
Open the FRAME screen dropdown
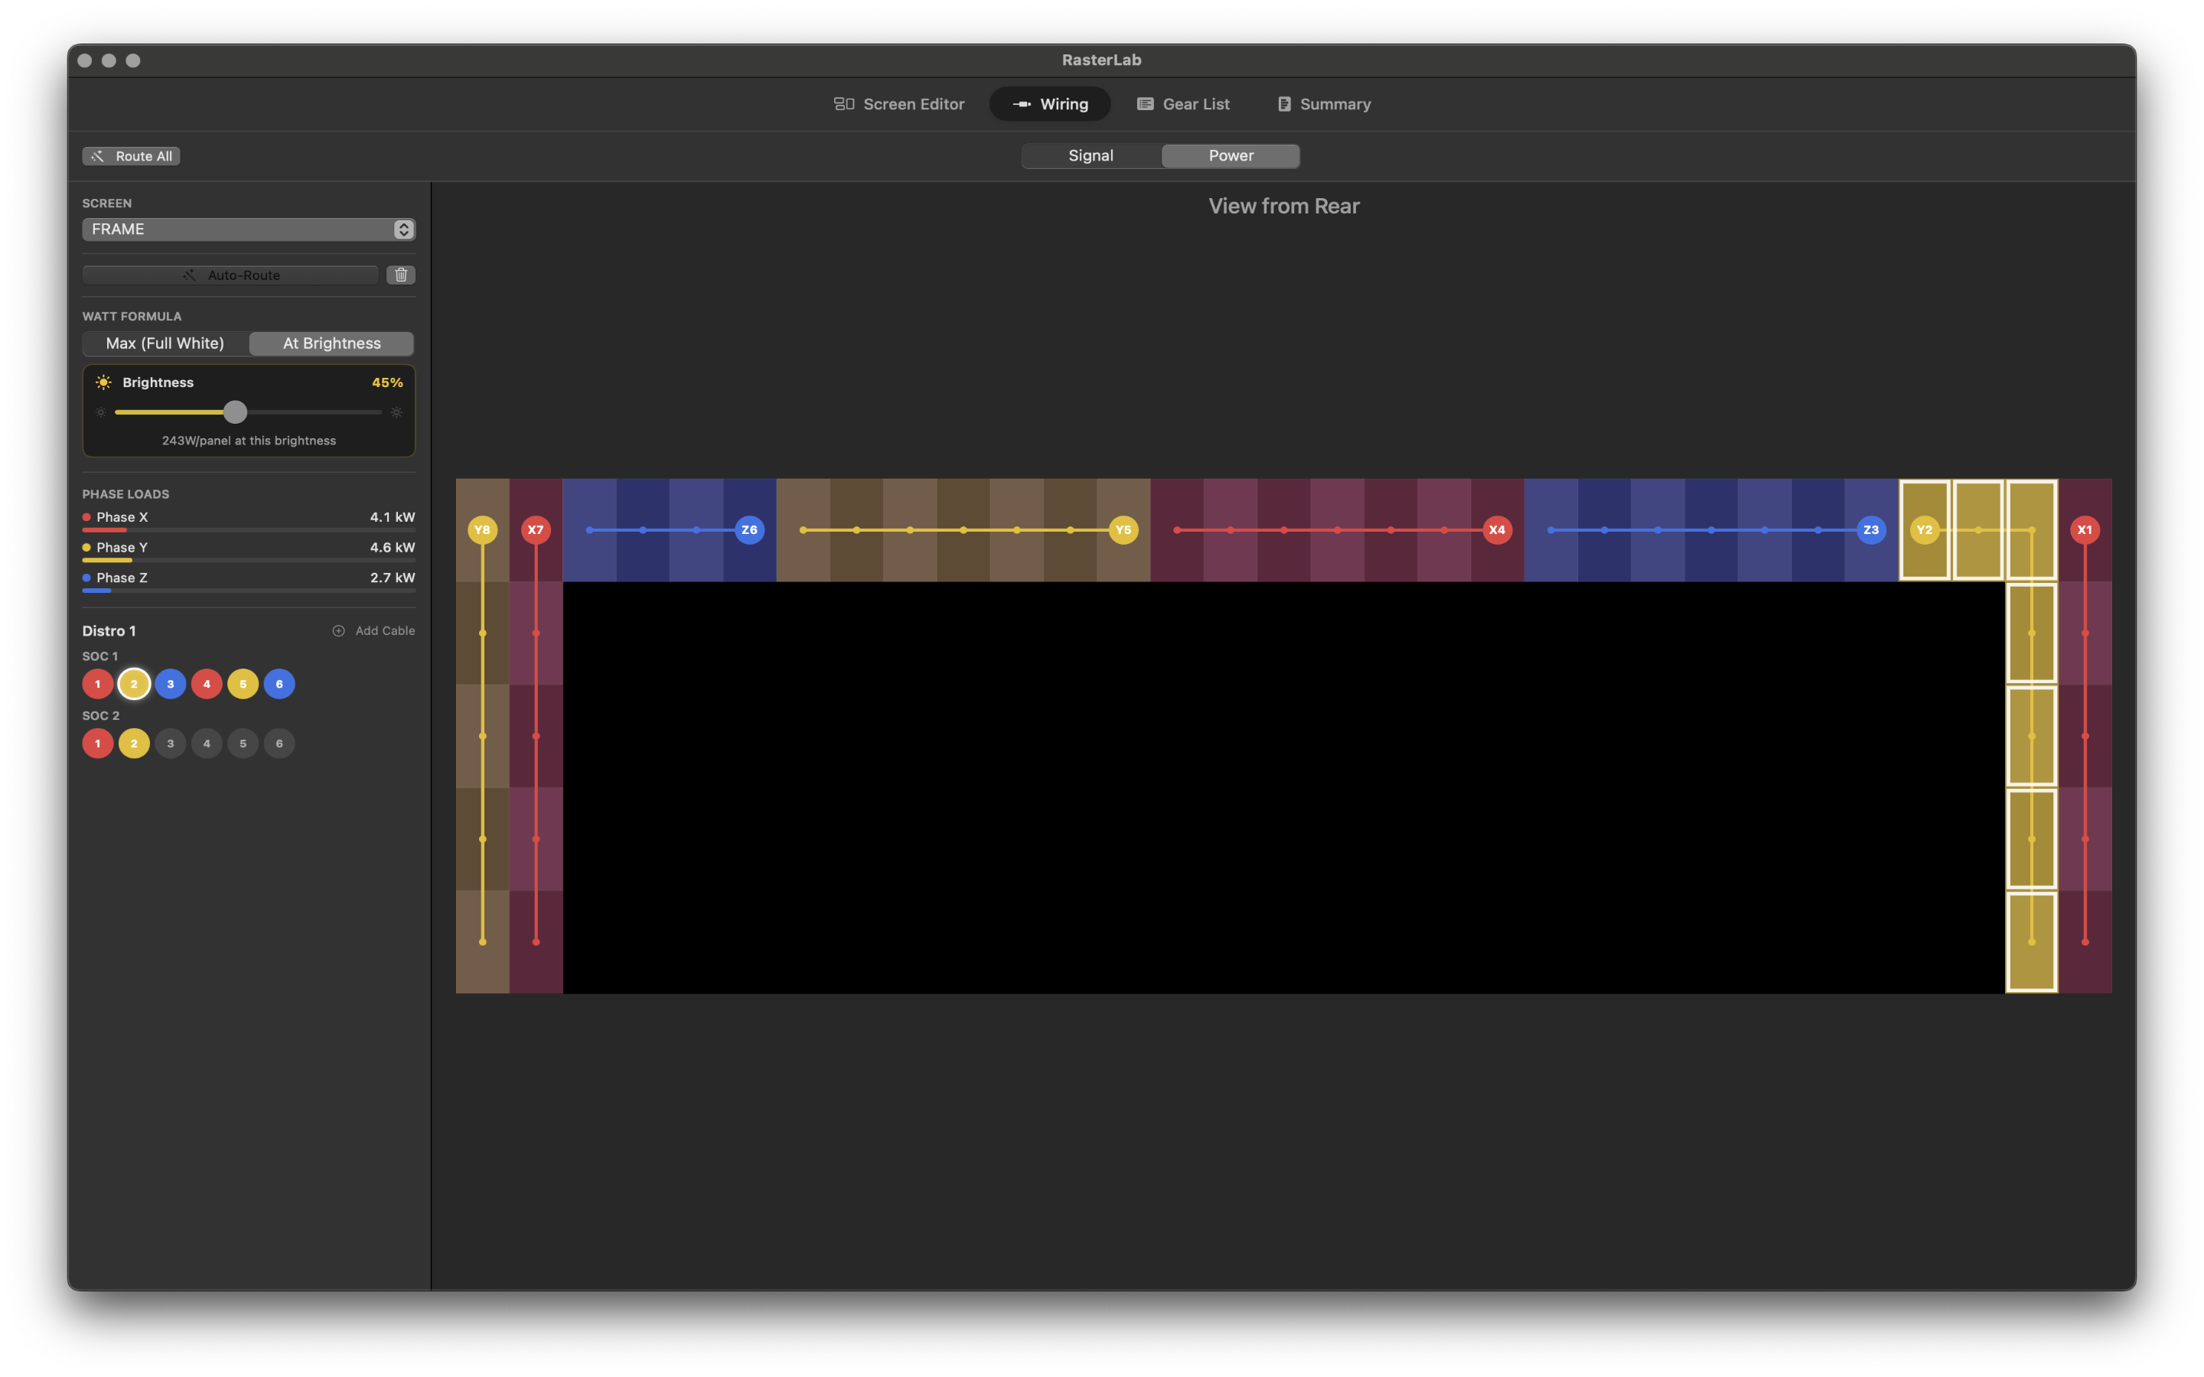click(249, 229)
